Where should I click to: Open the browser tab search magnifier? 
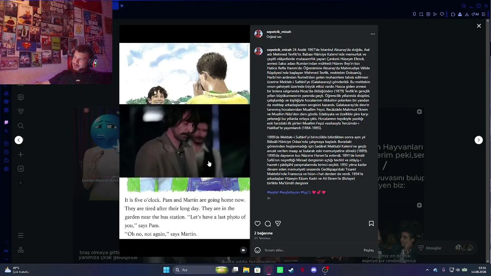click(463, 6)
